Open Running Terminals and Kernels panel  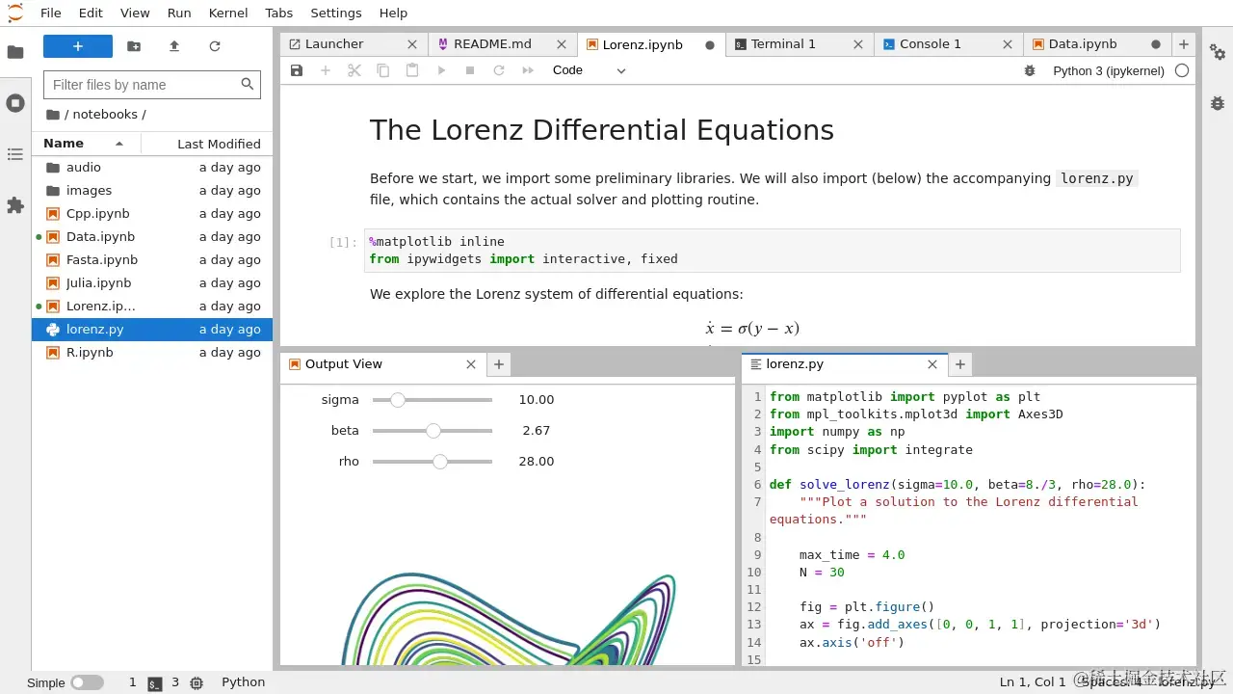pos(15,103)
